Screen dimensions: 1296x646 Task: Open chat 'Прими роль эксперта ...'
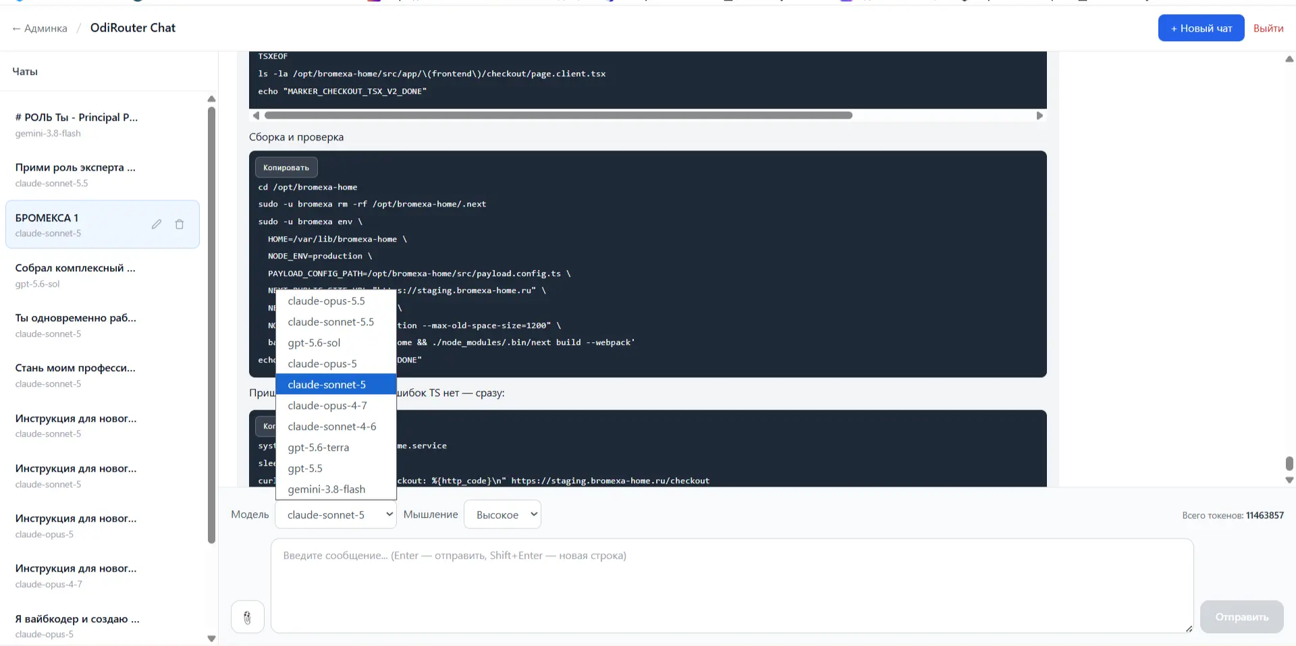coord(103,174)
